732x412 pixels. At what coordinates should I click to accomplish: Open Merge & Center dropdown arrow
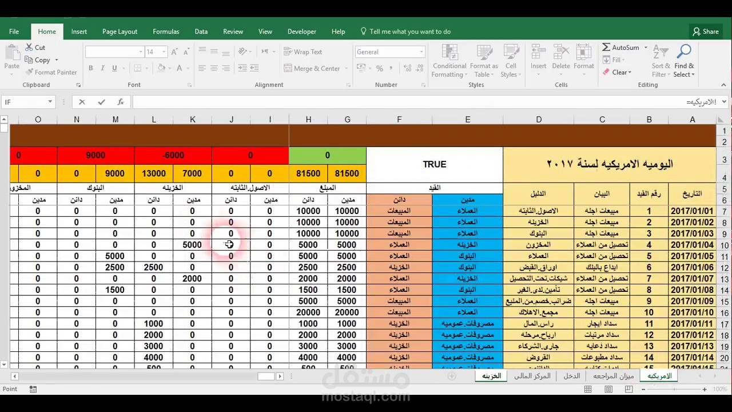(x=347, y=68)
